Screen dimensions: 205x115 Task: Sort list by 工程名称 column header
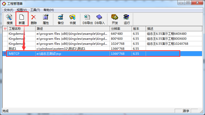(21, 29)
